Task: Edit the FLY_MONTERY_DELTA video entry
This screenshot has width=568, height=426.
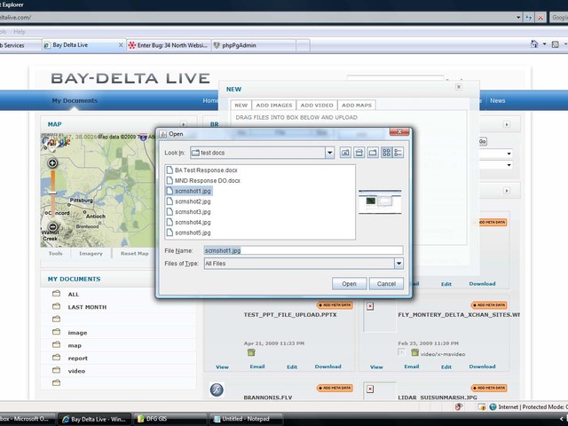Action: tap(446, 367)
